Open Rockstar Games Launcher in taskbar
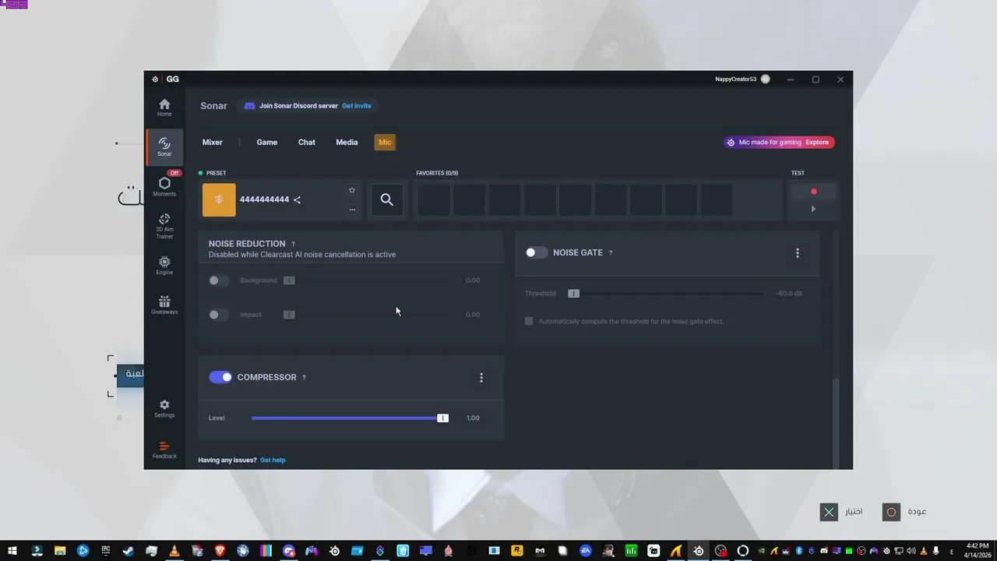 (x=516, y=551)
